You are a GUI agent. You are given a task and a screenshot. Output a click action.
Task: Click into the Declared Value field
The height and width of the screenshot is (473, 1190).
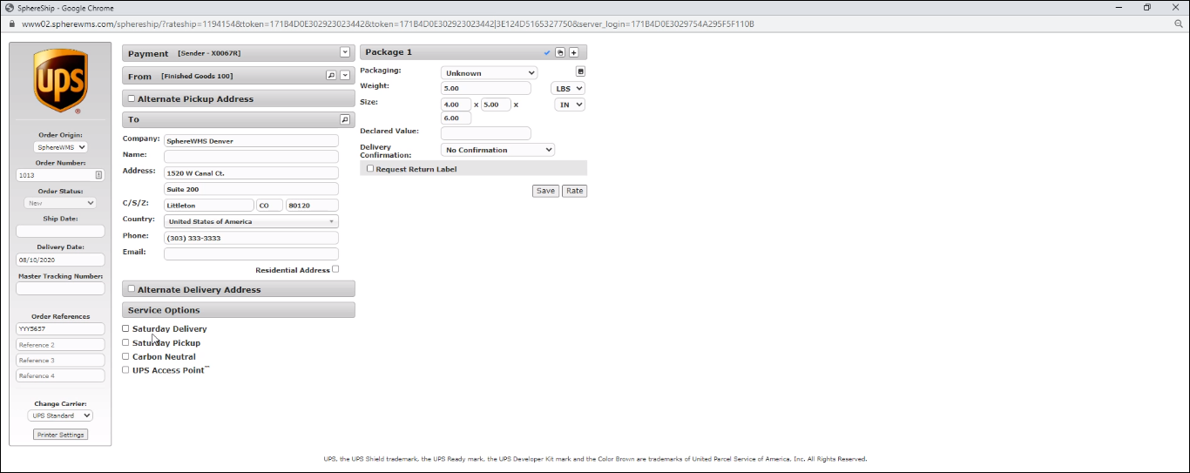(485, 133)
